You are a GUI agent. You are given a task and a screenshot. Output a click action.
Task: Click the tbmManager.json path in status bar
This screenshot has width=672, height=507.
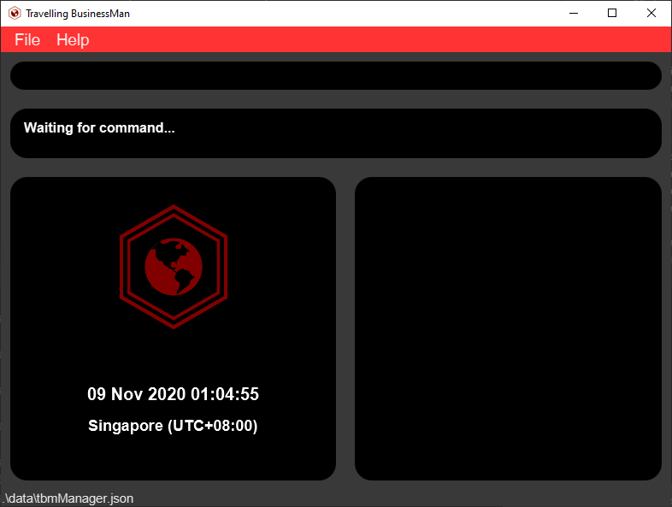[68, 498]
